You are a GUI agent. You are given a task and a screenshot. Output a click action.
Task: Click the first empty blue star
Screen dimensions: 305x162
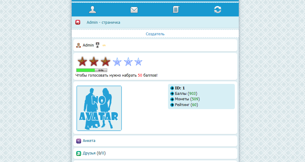[x=117, y=62]
